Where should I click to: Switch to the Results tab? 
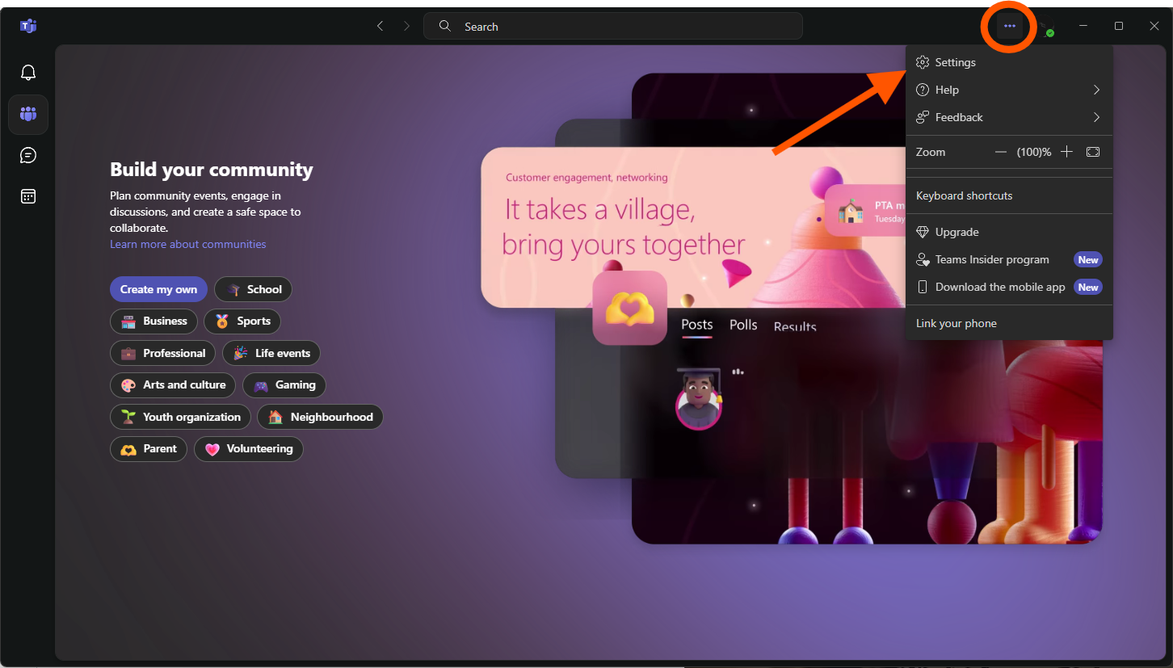(795, 326)
